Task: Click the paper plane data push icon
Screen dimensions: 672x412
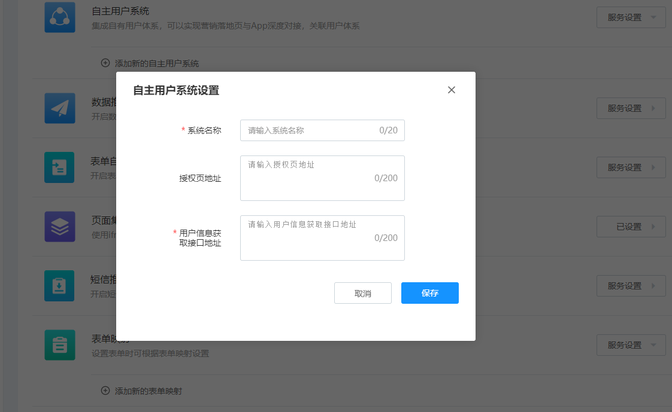Action: click(x=60, y=108)
